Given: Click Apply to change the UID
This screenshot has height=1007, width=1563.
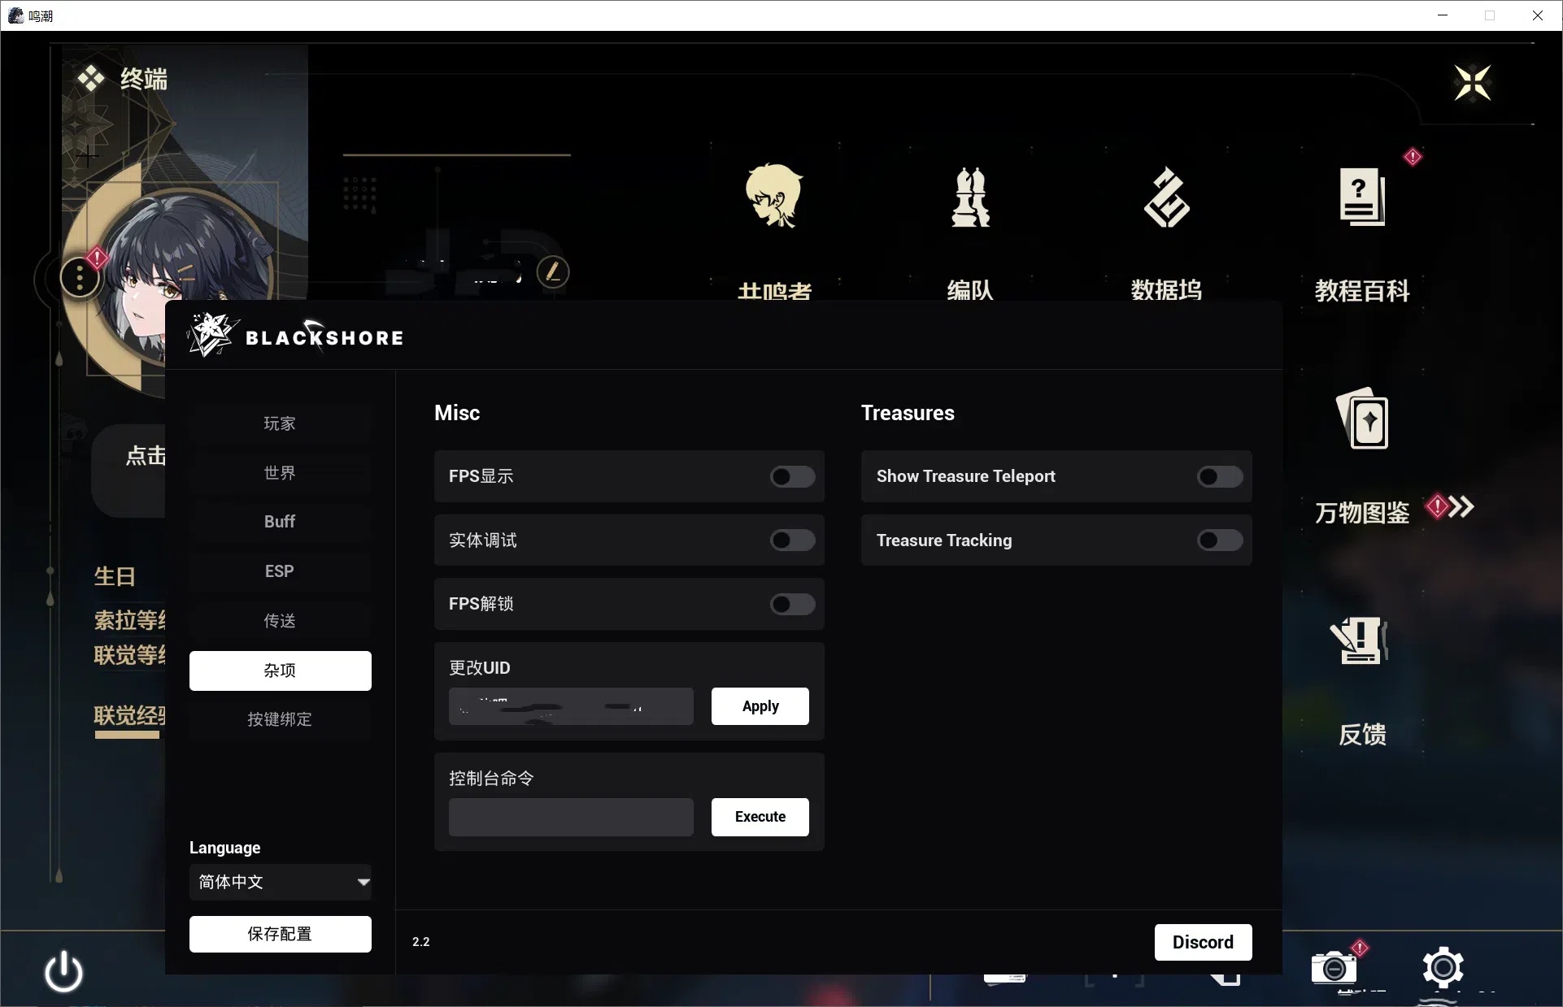Looking at the screenshot, I should tap(760, 706).
